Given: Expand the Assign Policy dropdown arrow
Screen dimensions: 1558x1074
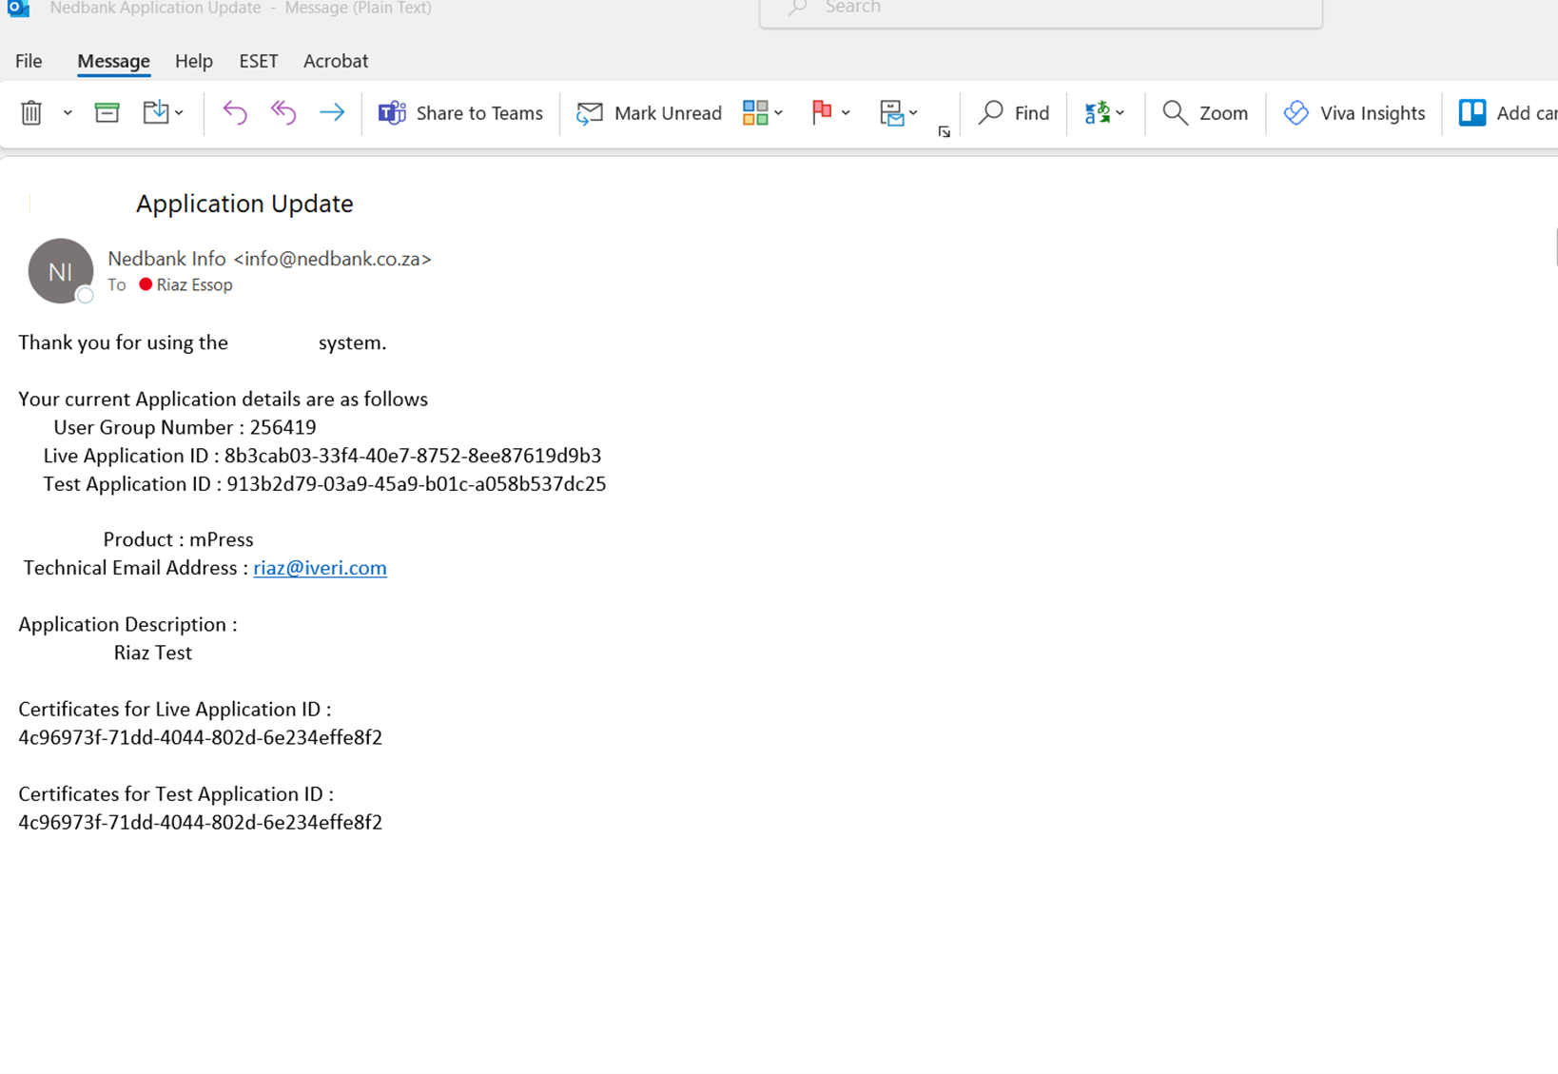Looking at the screenshot, I should click(x=913, y=112).
